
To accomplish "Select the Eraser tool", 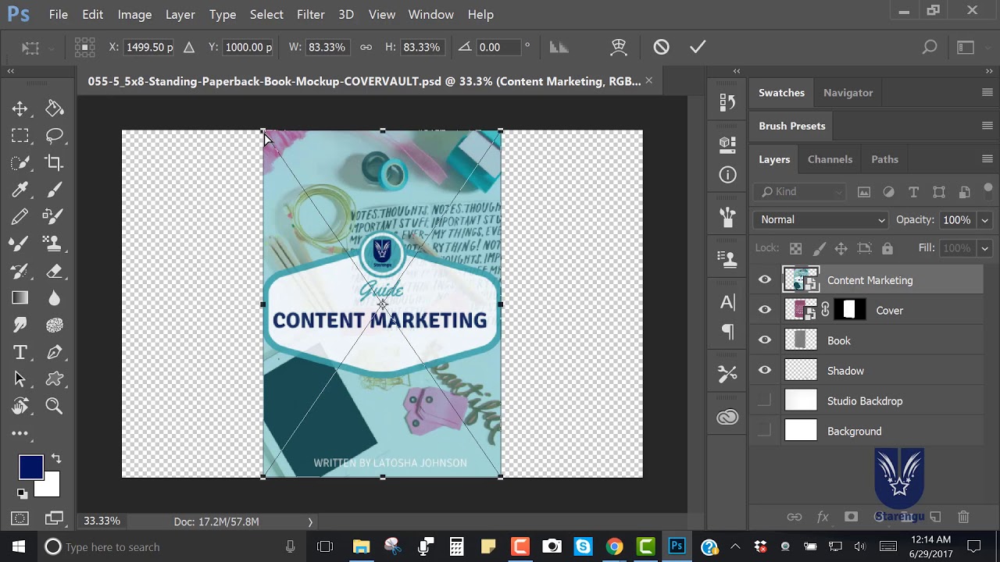I will [x=54, y=271].
